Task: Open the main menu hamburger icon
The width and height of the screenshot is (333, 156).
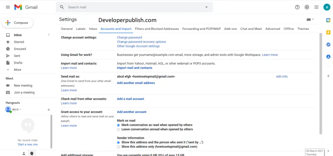Action: point(8,7)
